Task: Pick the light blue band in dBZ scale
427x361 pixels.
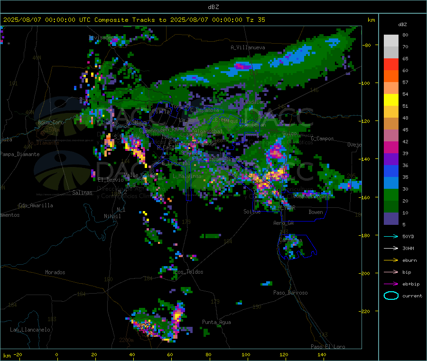Action: pos(391,183)
